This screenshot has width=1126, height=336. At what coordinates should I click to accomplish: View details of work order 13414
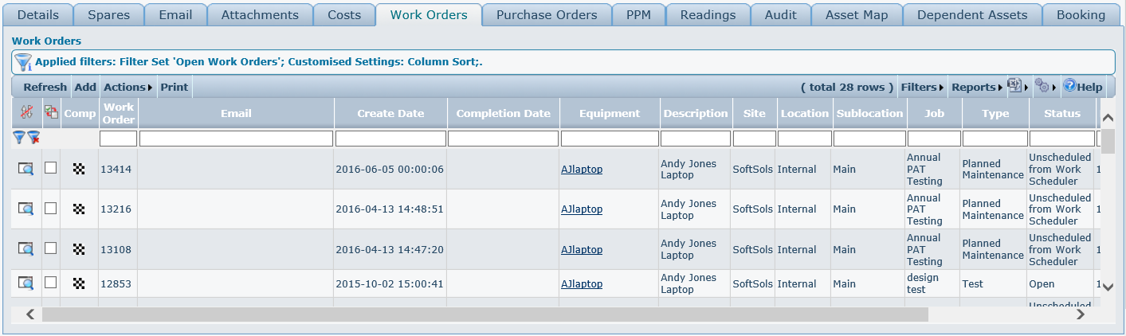26,169
